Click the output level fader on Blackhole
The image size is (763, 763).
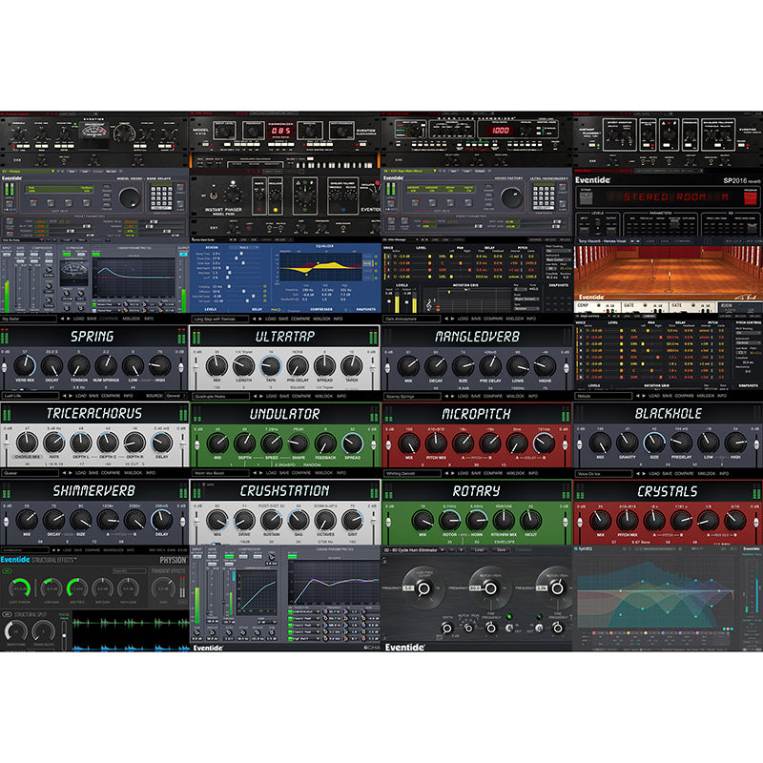coord(755,443)
